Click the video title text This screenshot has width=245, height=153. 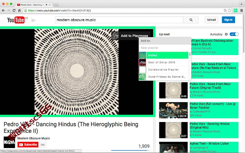click(x=71, y=127)
